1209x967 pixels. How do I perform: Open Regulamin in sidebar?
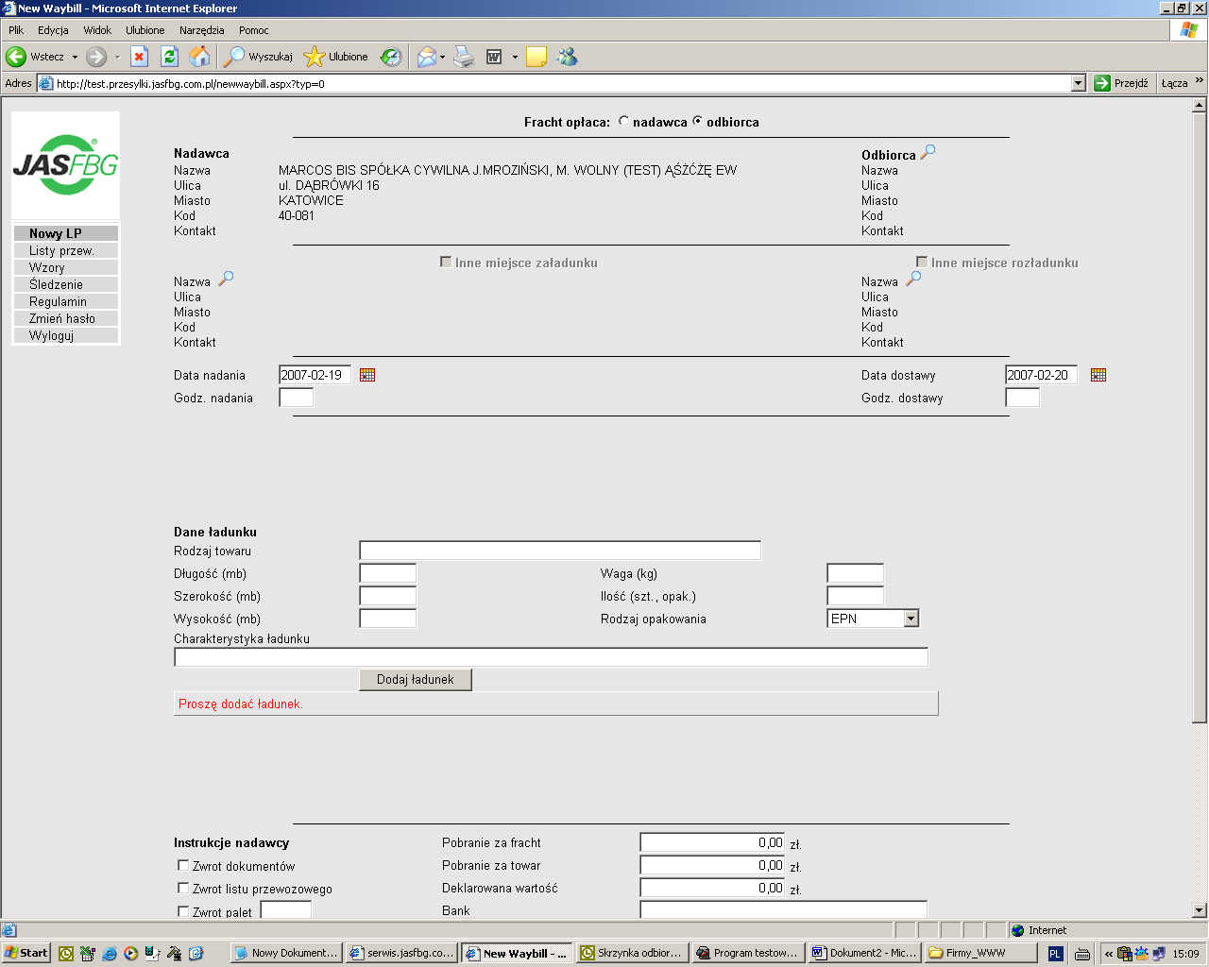click(x=66, y=301)
